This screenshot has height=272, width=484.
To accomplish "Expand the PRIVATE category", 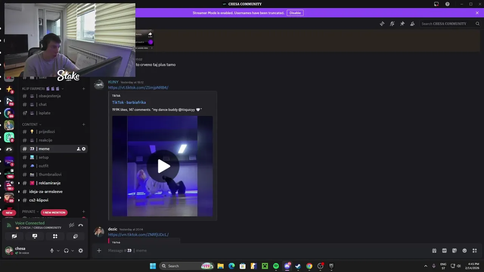I will [31, 212].
